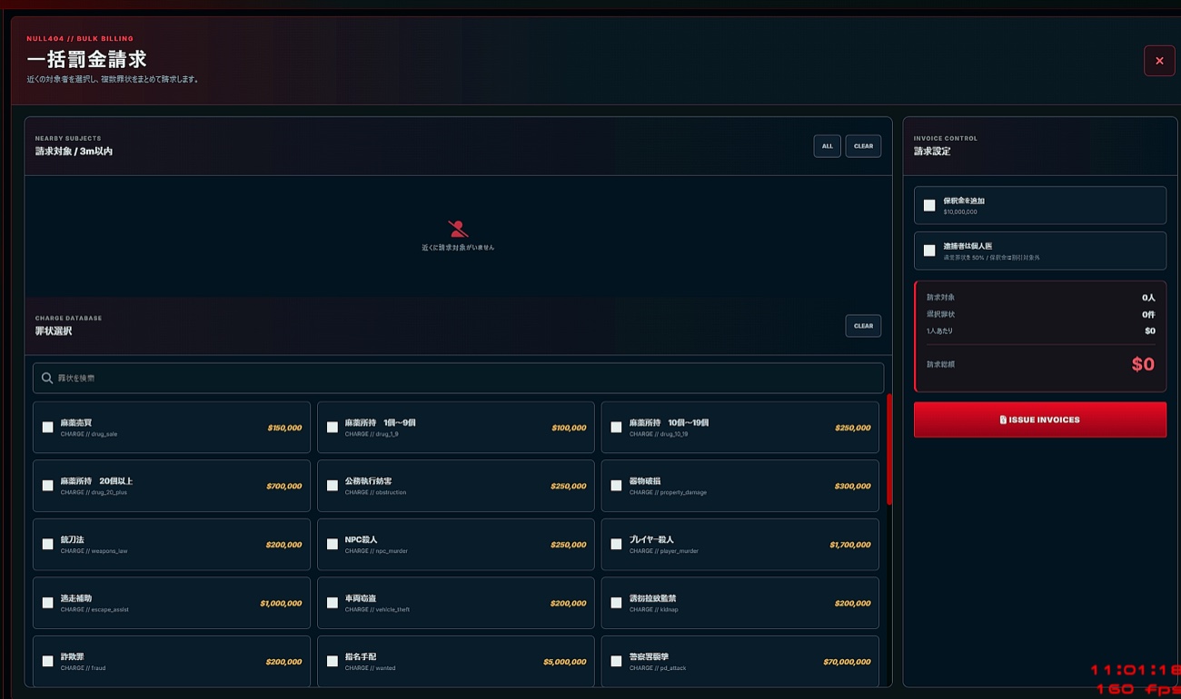The width and height of the screenshot is (1181, 699).
Task: Tick the checkbox for NPC殺人
Action: coord(332,544)
